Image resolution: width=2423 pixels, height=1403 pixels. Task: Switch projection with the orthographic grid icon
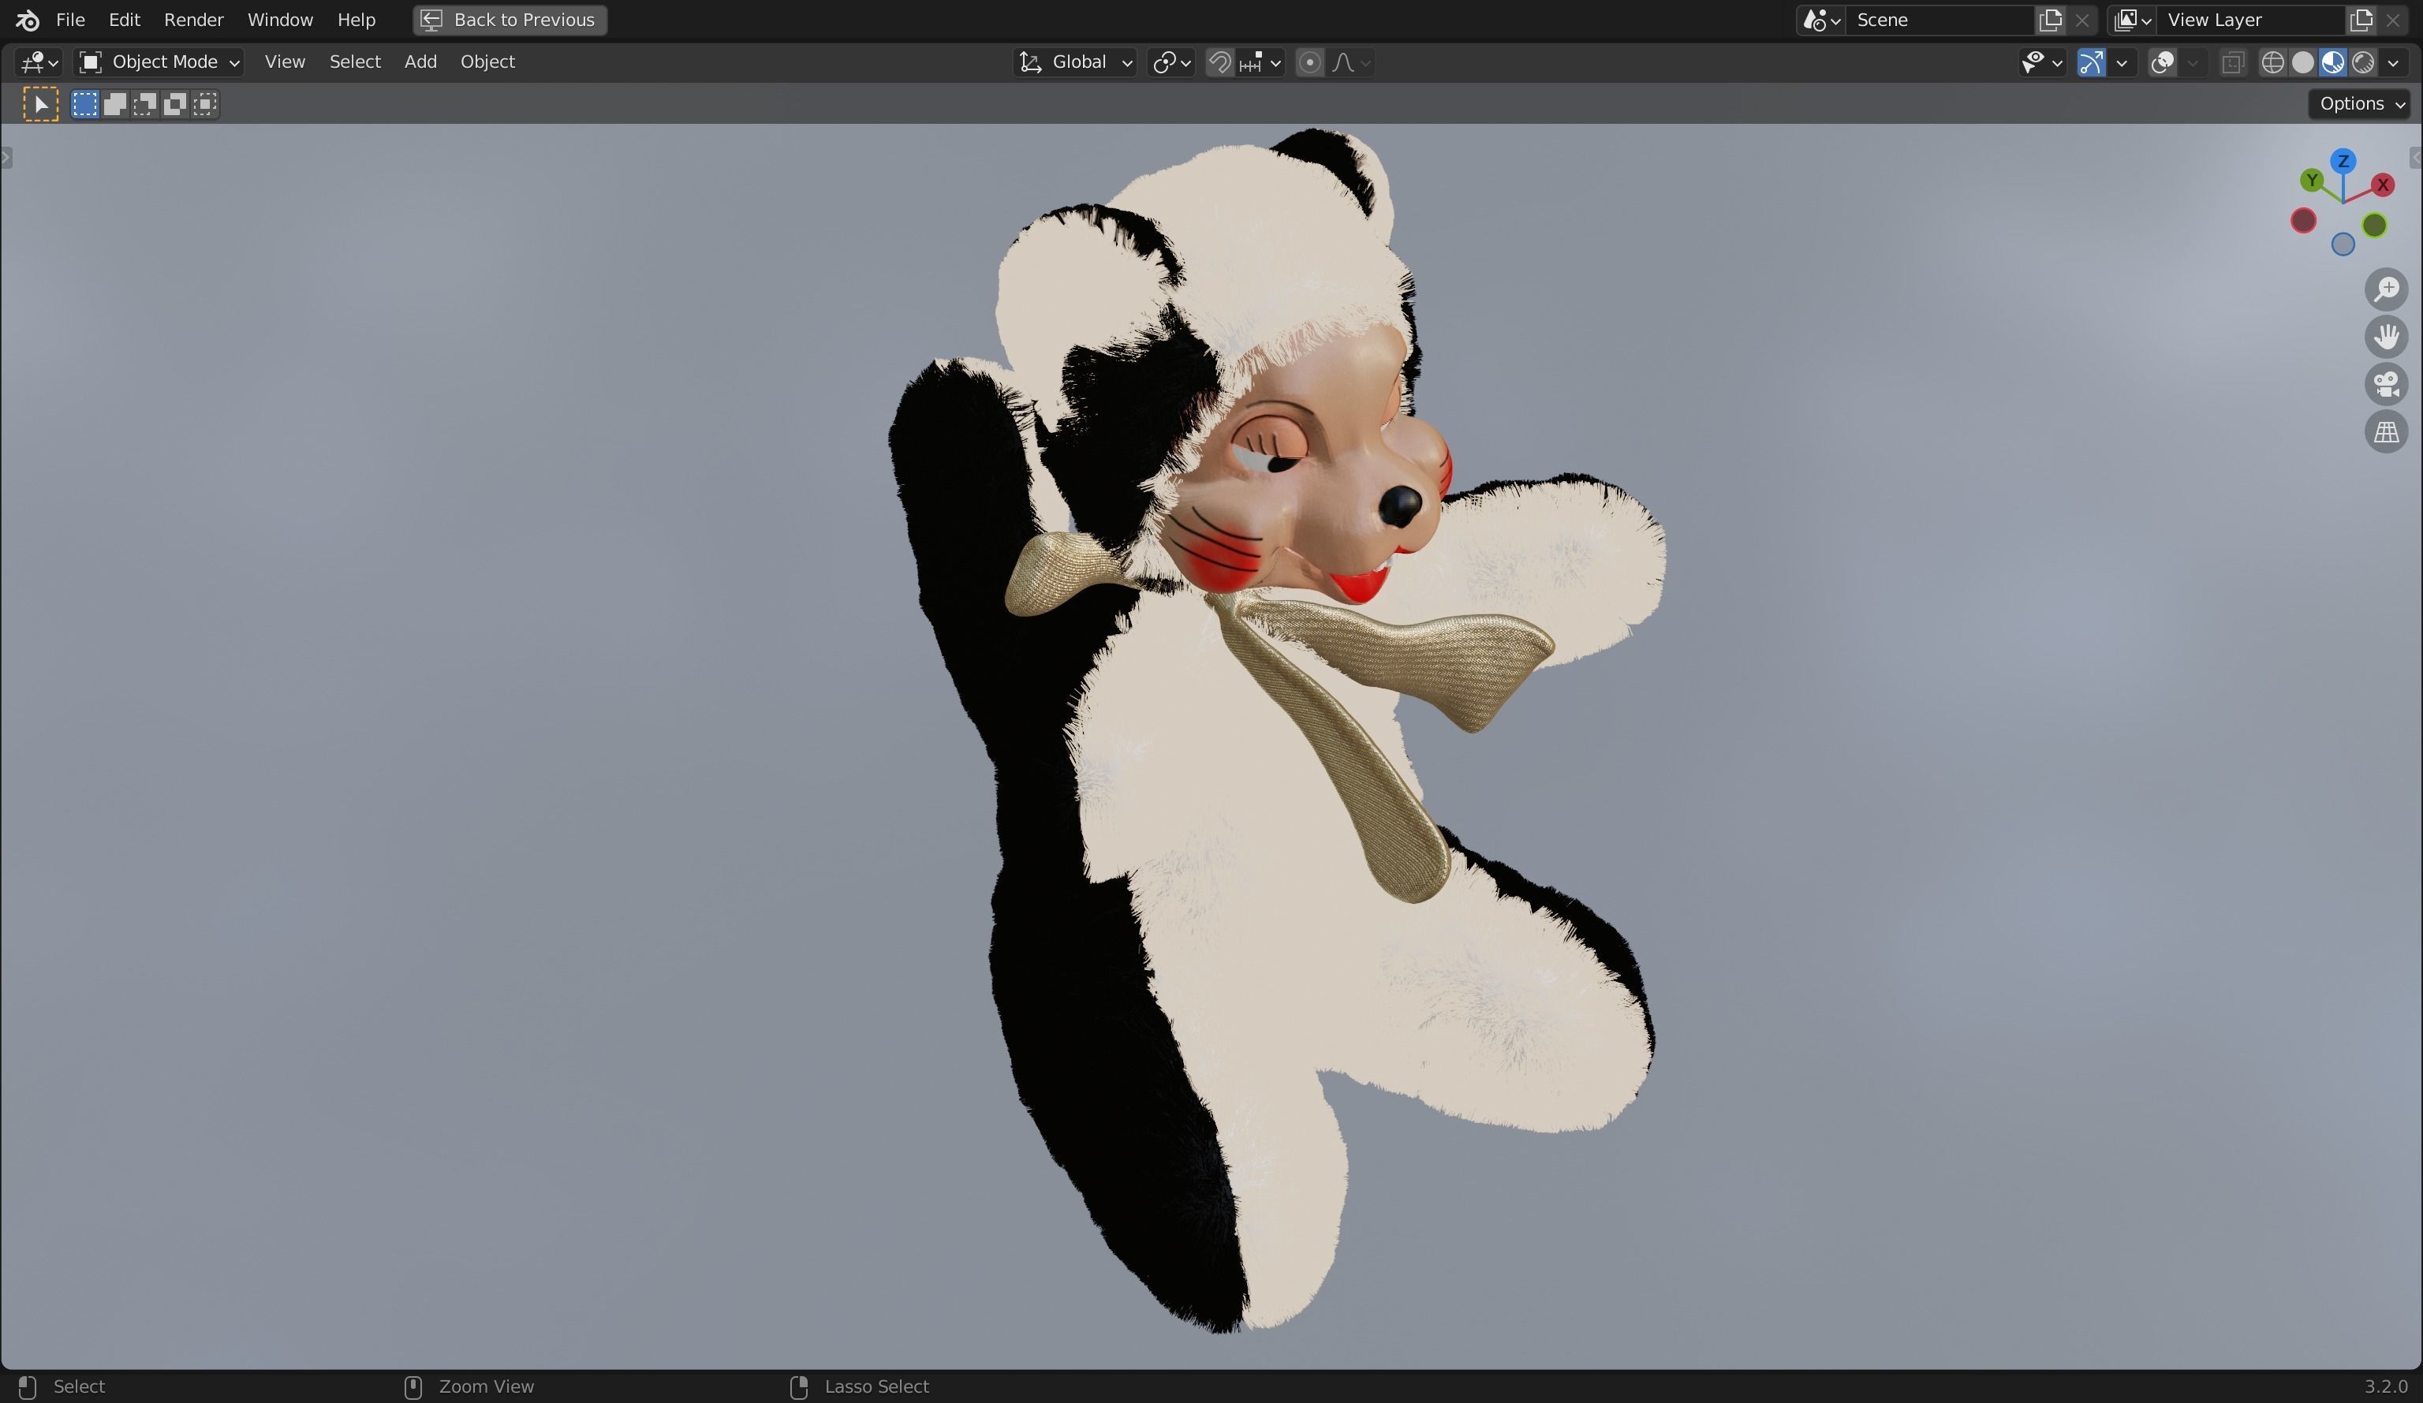pos(2388,431)
